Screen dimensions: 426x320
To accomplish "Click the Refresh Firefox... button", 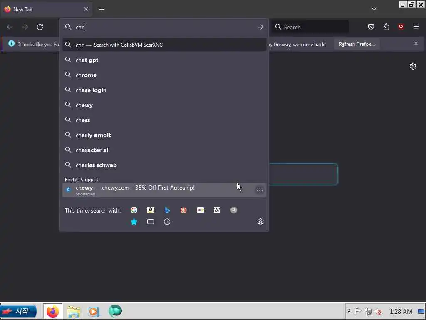I will 357,44.
